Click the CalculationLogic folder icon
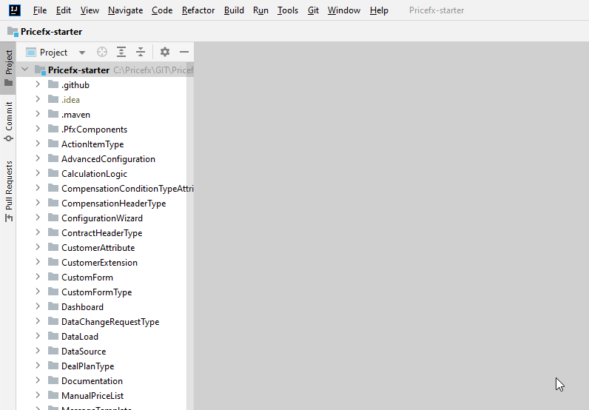The width and height of the screenshot is (589, 410). tap(53, 173)
